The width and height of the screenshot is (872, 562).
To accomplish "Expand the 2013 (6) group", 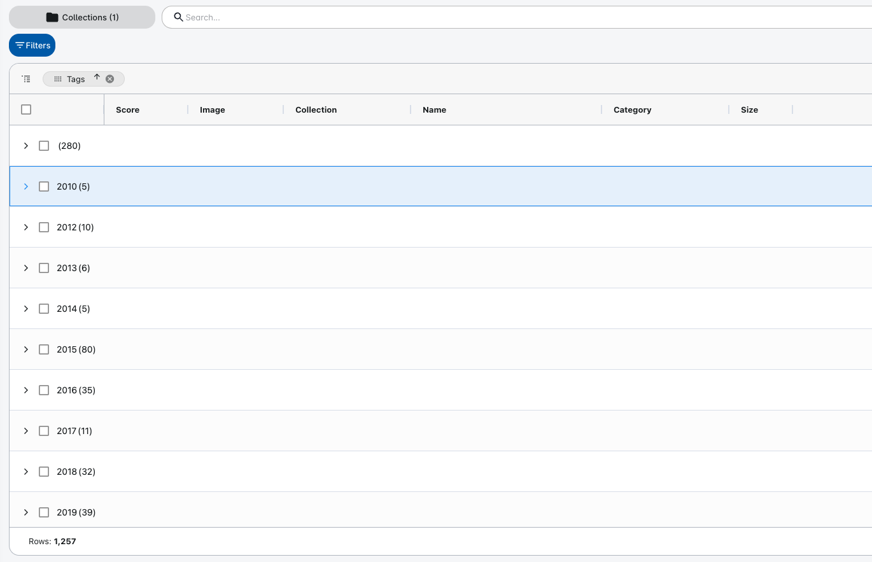I will pos(26,268).
